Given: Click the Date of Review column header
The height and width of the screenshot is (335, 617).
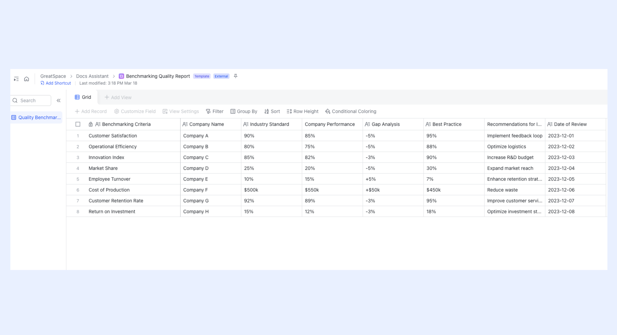Looking at the screenshot, I should coord(576,124).
